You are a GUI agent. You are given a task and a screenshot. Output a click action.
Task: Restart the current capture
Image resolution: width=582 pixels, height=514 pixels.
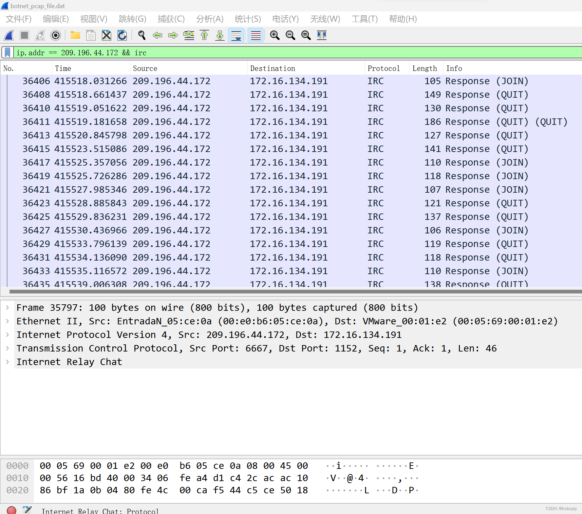click(40, 35)
